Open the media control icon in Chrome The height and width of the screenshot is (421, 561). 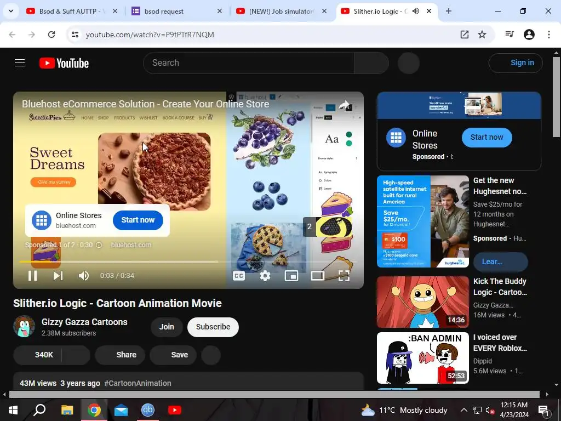click(x=510, y=35)
